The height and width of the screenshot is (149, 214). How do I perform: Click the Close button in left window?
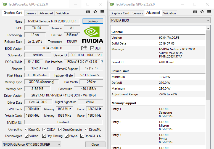coord(95,145)
